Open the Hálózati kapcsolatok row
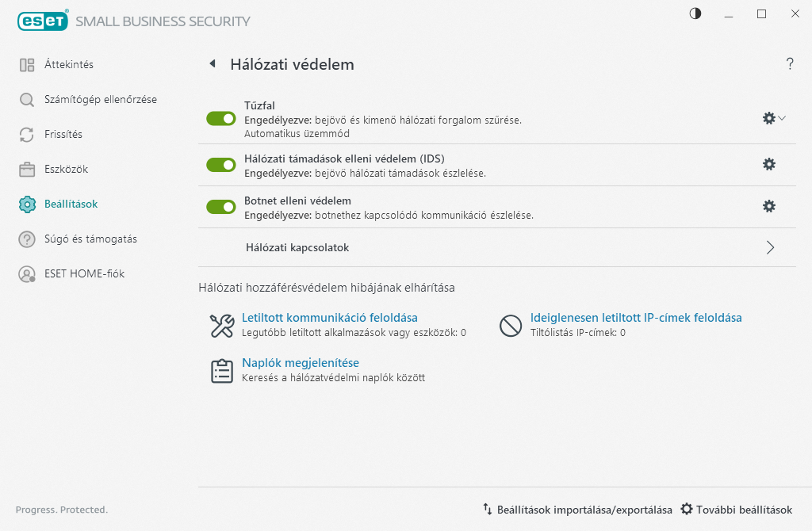 coord(298,248)
